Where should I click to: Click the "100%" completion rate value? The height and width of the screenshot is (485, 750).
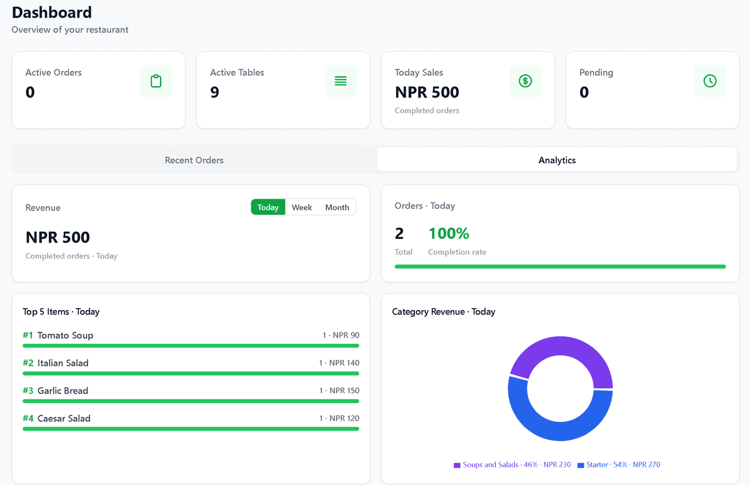point(449,233)
